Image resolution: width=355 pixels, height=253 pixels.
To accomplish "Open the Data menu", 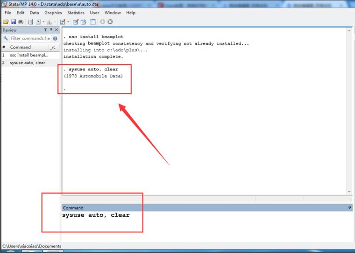I will (34, 13).
